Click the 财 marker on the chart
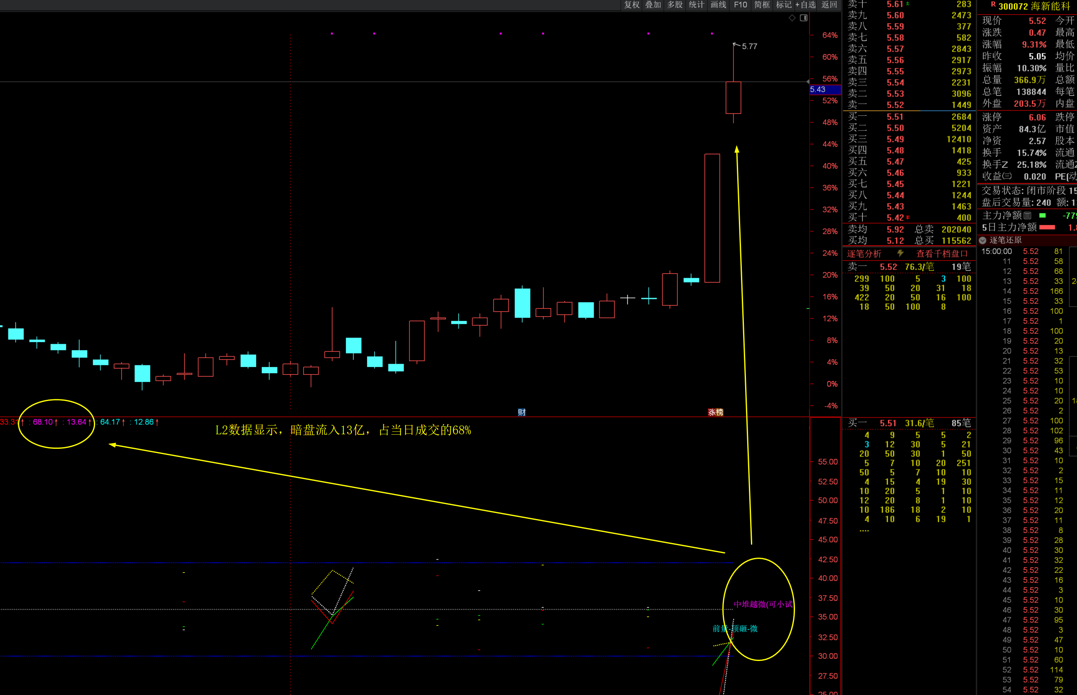This screenshot has width=1077, height=695. 521,412
